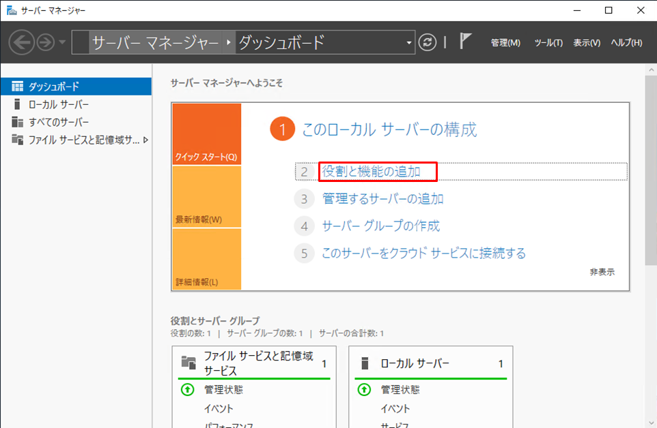Image resolution: width=657 pixels, height=428 pixels.
Task: Select the ダッシュボード sidebar icon
Action: pyautogui.click(x=18, y=87)
